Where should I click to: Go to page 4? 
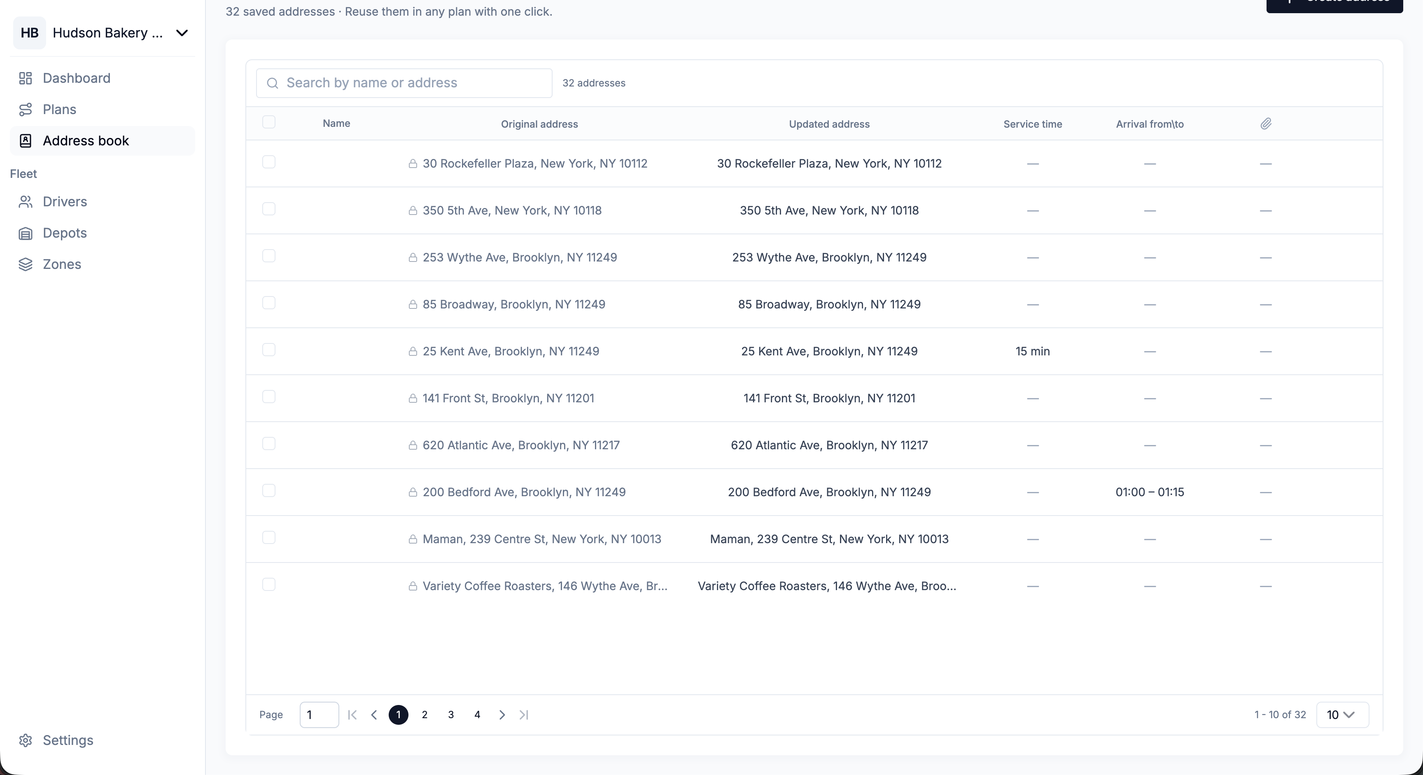tap(477, 715)
